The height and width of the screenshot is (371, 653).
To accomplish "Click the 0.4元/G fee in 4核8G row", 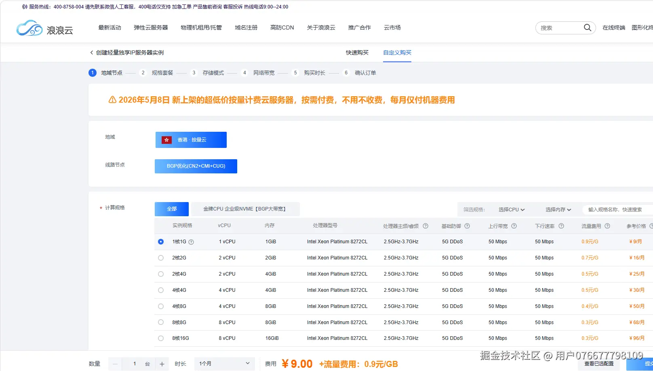I will (x=590, y=306).
